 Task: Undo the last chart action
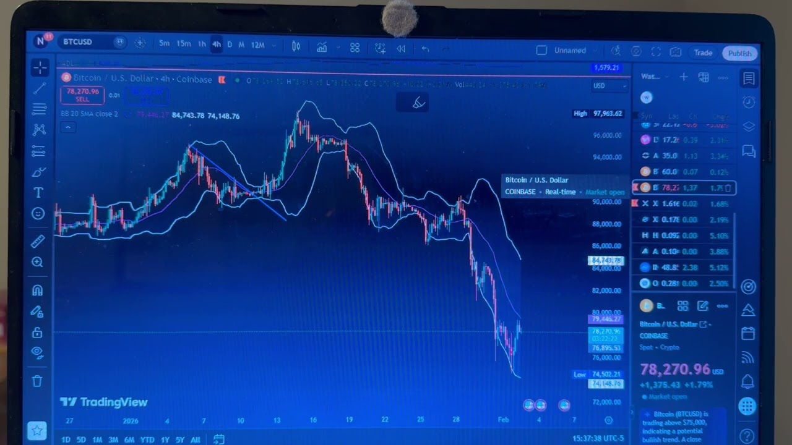pyautogui.click(x=425, y=49)
